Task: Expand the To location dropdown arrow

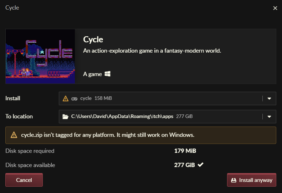Action: click(269, 117)
